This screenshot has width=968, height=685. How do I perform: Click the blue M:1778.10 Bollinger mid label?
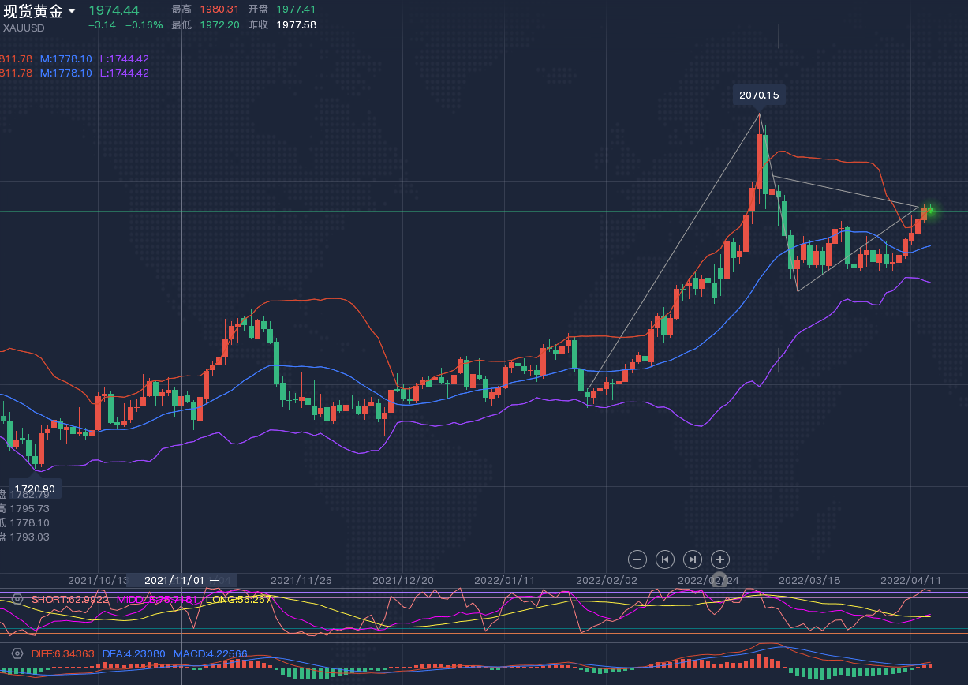(65, 58)
